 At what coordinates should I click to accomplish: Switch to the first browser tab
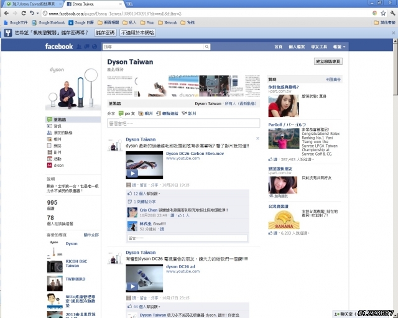click(34, 4)
